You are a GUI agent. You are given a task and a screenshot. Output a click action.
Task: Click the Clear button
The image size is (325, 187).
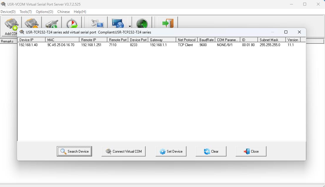(x=211, y=151)
